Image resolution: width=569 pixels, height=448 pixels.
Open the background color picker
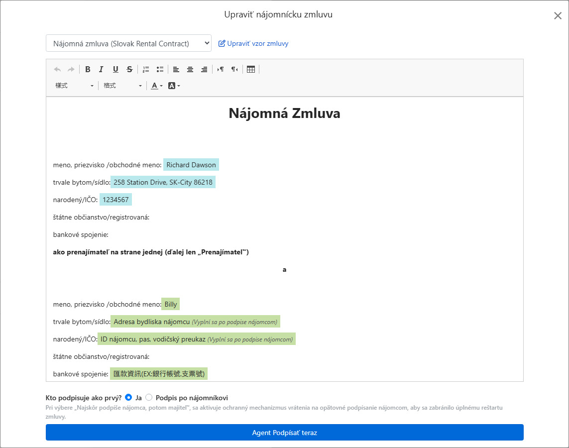coord(174,86)
